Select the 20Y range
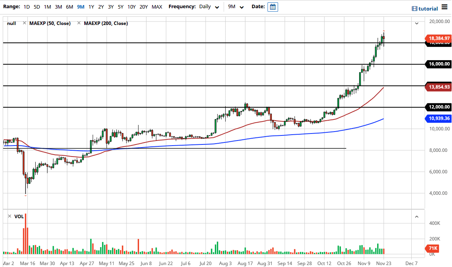 (144, 7)
